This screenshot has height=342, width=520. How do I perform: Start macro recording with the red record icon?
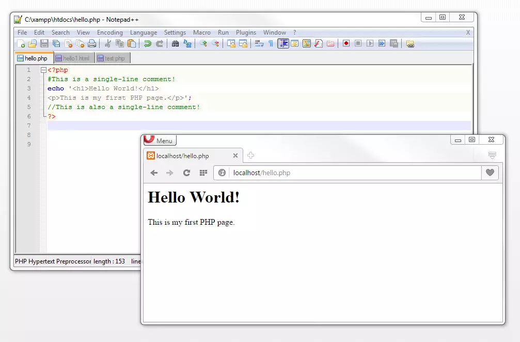tap(346, 43)
